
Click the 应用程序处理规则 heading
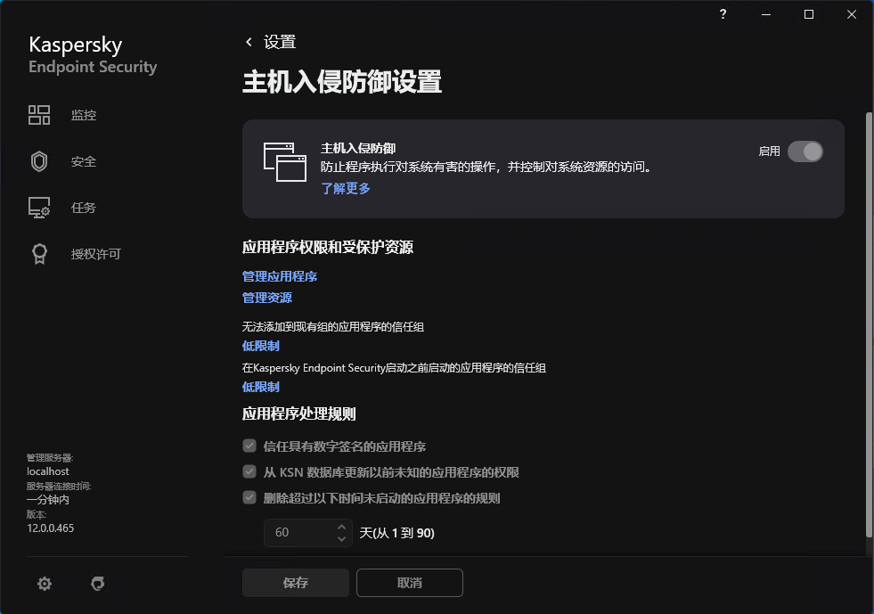(x=298, y=413)
